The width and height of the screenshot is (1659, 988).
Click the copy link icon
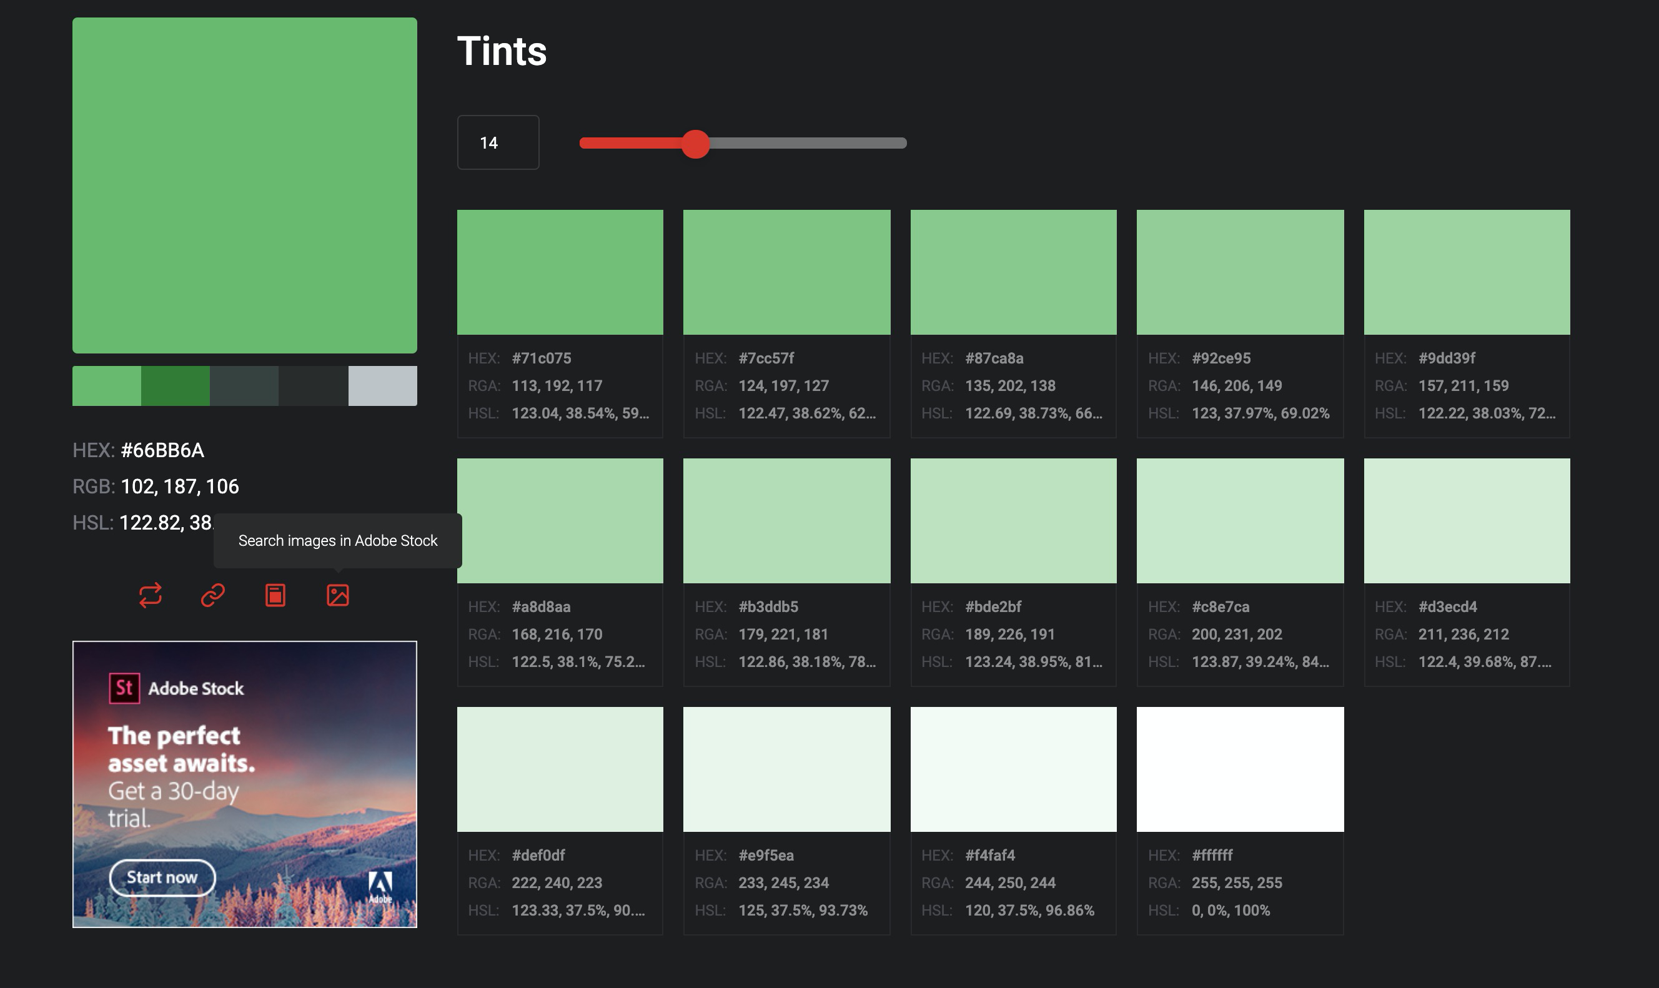click(213, 595)
